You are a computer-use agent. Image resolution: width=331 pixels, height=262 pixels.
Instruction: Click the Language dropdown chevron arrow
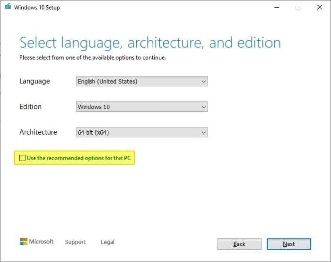click(x=203, y=81)
